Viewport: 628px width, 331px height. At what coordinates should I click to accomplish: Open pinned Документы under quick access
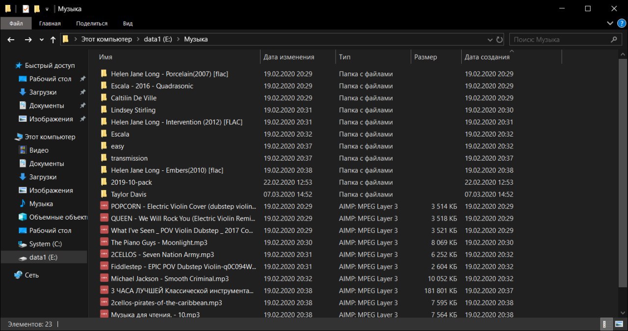click(47, 106)
